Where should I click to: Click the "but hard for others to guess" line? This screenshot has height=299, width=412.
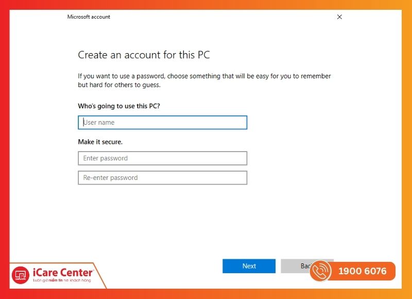[x=119, y=85]
